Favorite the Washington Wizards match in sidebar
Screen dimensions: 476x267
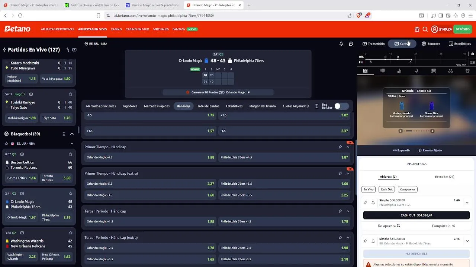[x=71, y=233]
